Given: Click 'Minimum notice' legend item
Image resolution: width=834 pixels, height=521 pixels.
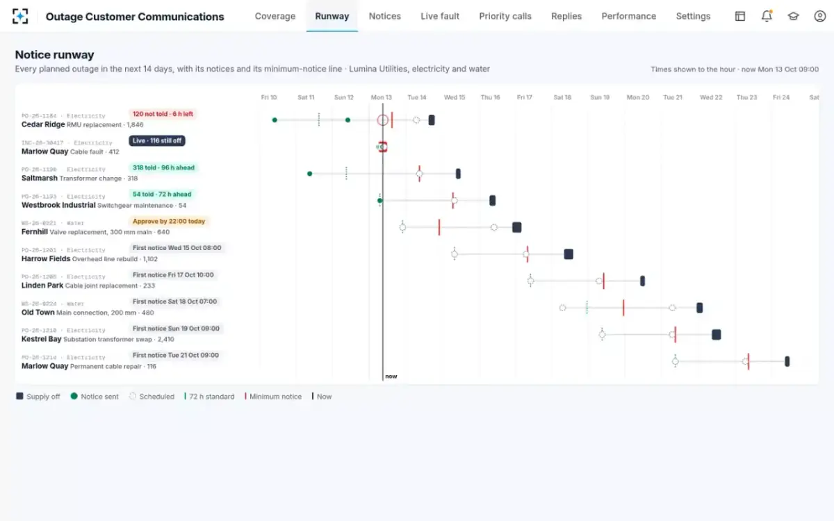Looking at the screenshot, I should click(x=273, y=397).
